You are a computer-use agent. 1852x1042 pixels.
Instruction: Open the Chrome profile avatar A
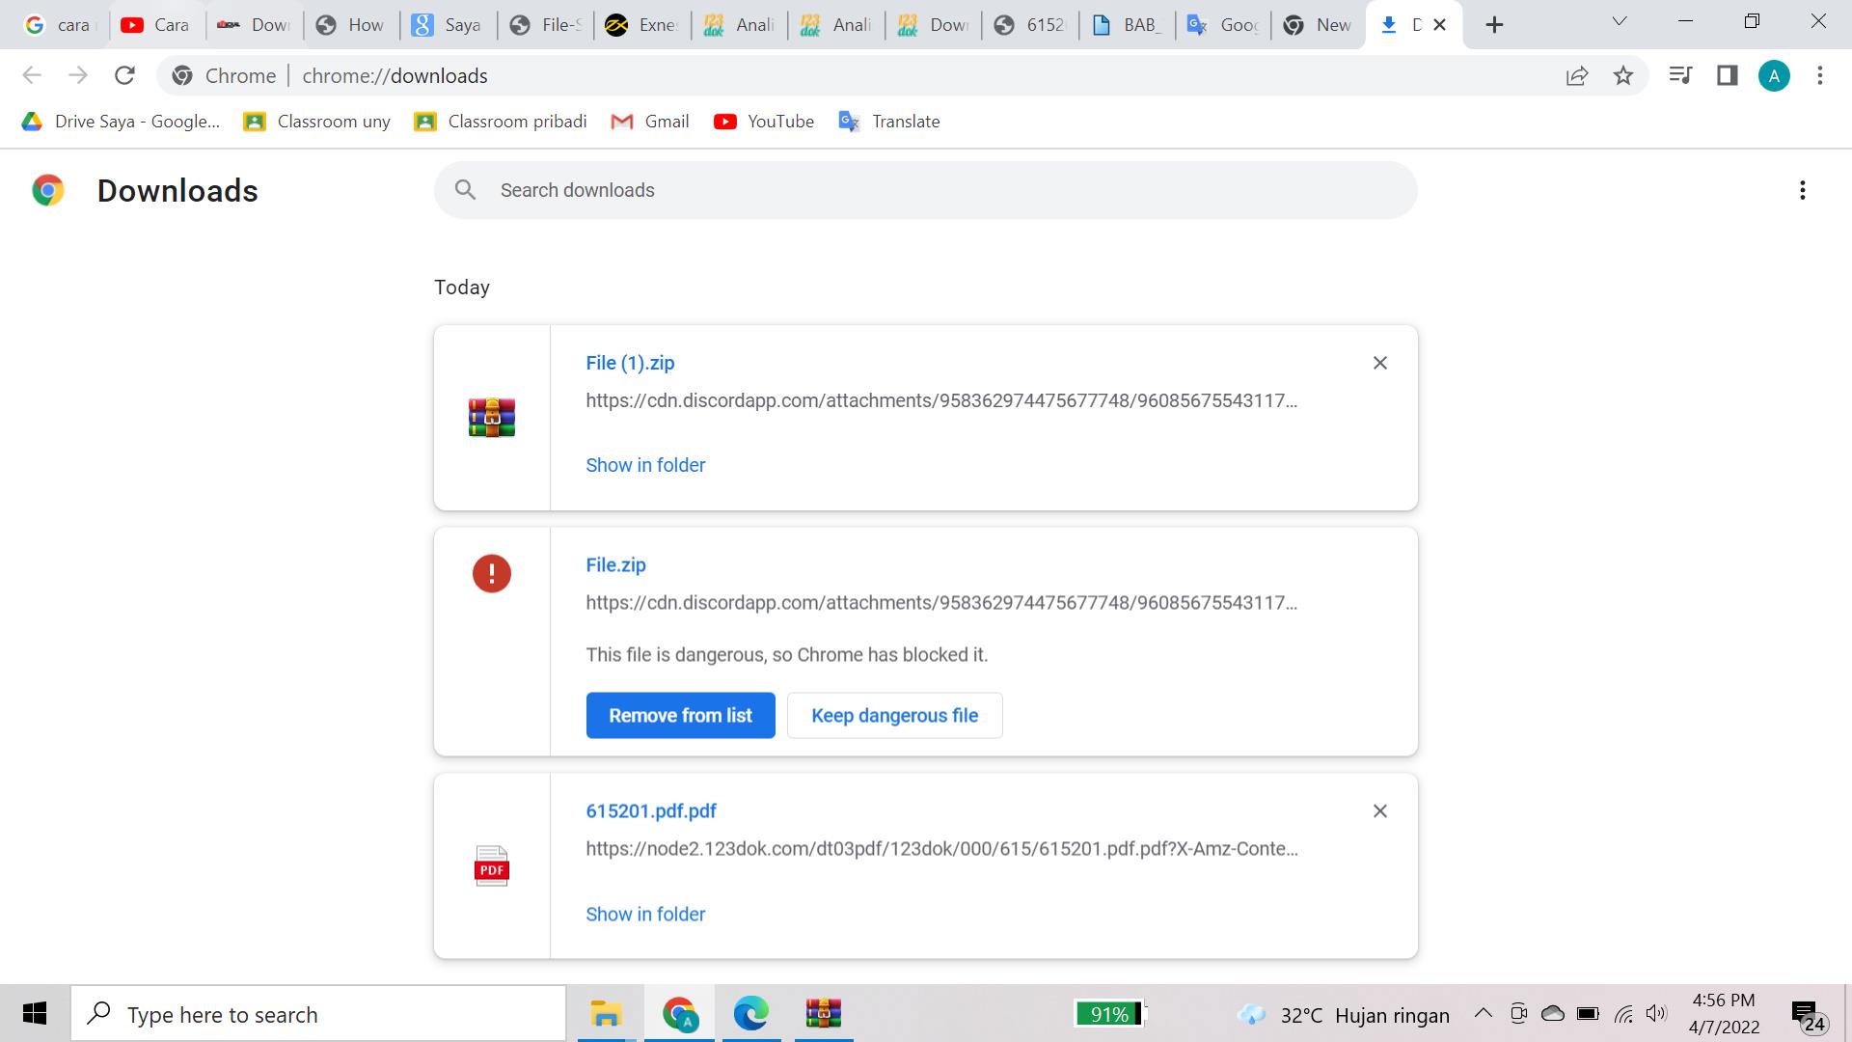pos(1774,75)
